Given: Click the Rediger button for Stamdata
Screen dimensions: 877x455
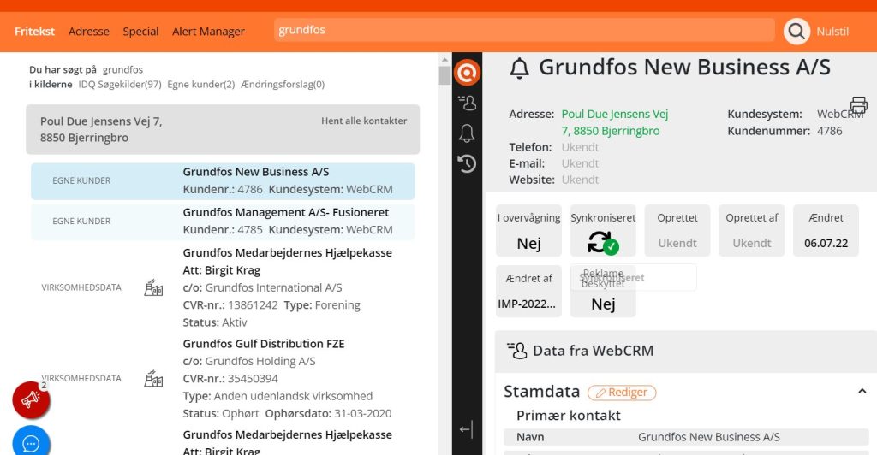Looking at the screenshot, I should 622,393.
